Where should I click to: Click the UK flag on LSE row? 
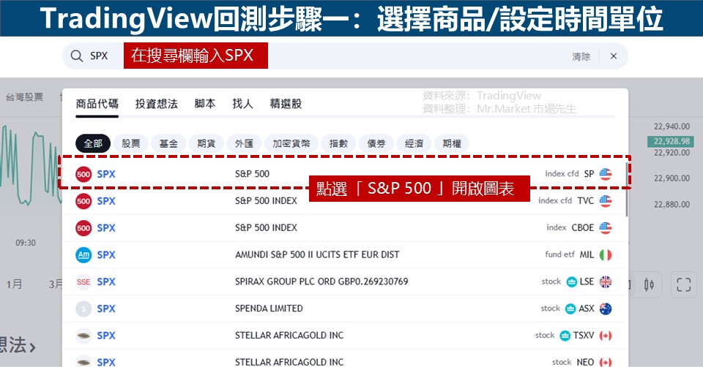tap(606, 282)
